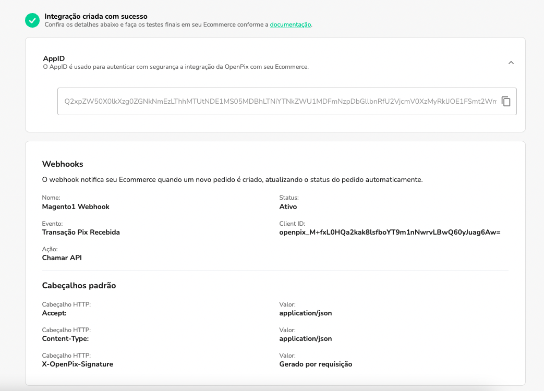Image resolution: width=544 pixels, height=391 pixels.
Task: Copy the AppID with the clipboard icon
Action: click(x=505, y=102)
